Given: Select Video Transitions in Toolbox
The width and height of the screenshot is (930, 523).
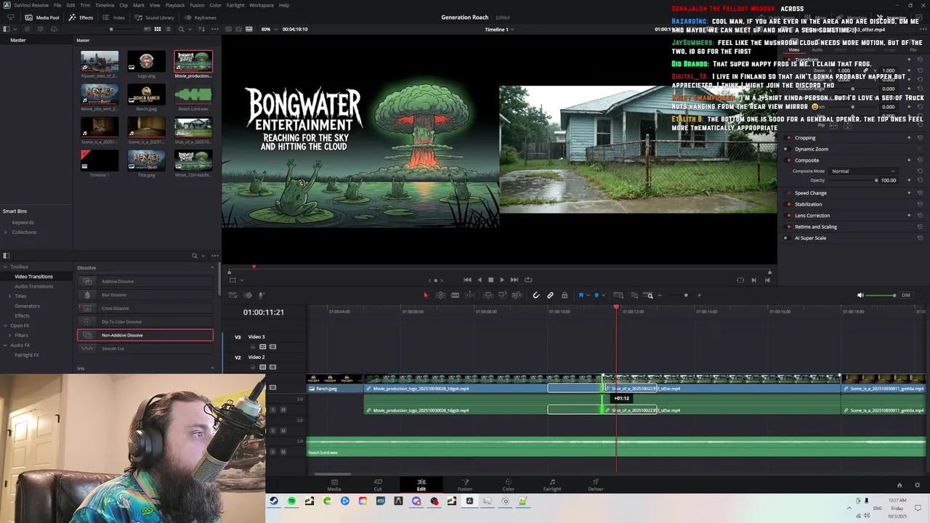Looking at the screenshot, I should click(33, 277).
